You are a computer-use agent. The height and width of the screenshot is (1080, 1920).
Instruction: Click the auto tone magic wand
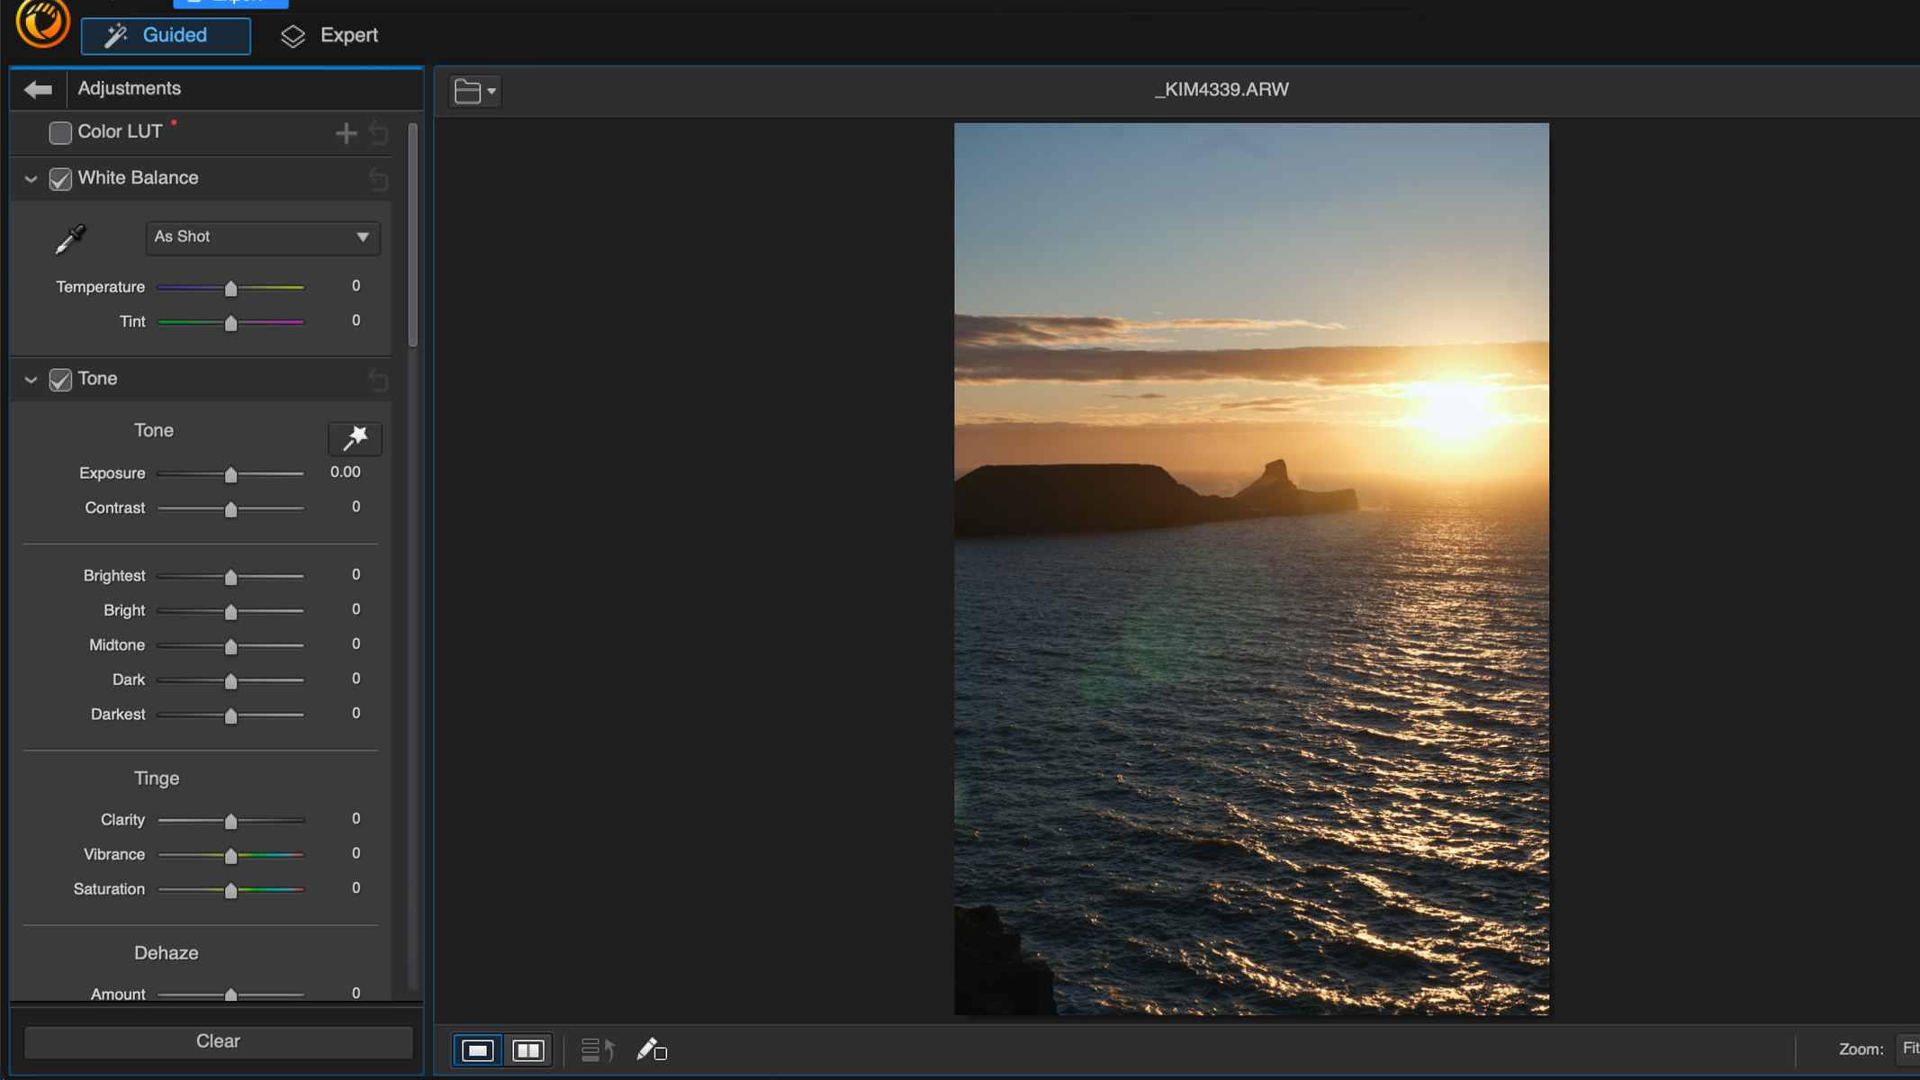point(355,438)
